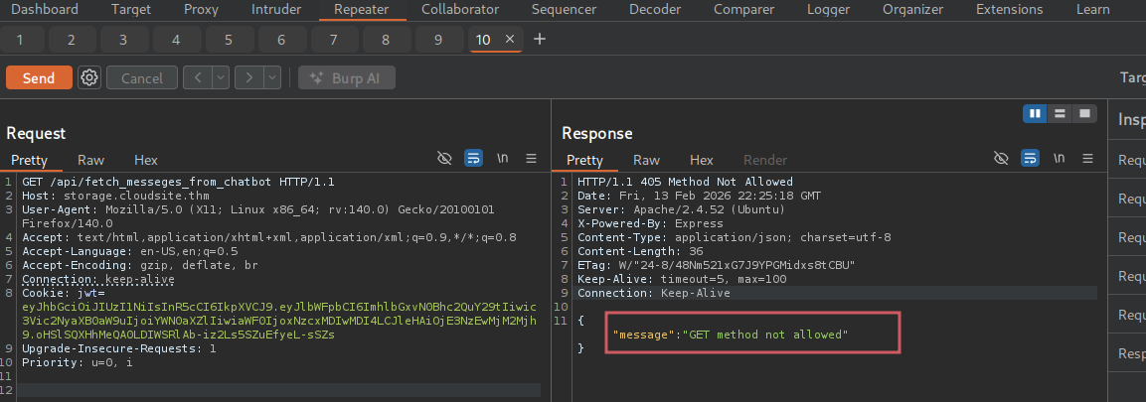Click the Cookie: jwt= header line
This screenshot has width=1146, height=402.
[x=64, y=293]
